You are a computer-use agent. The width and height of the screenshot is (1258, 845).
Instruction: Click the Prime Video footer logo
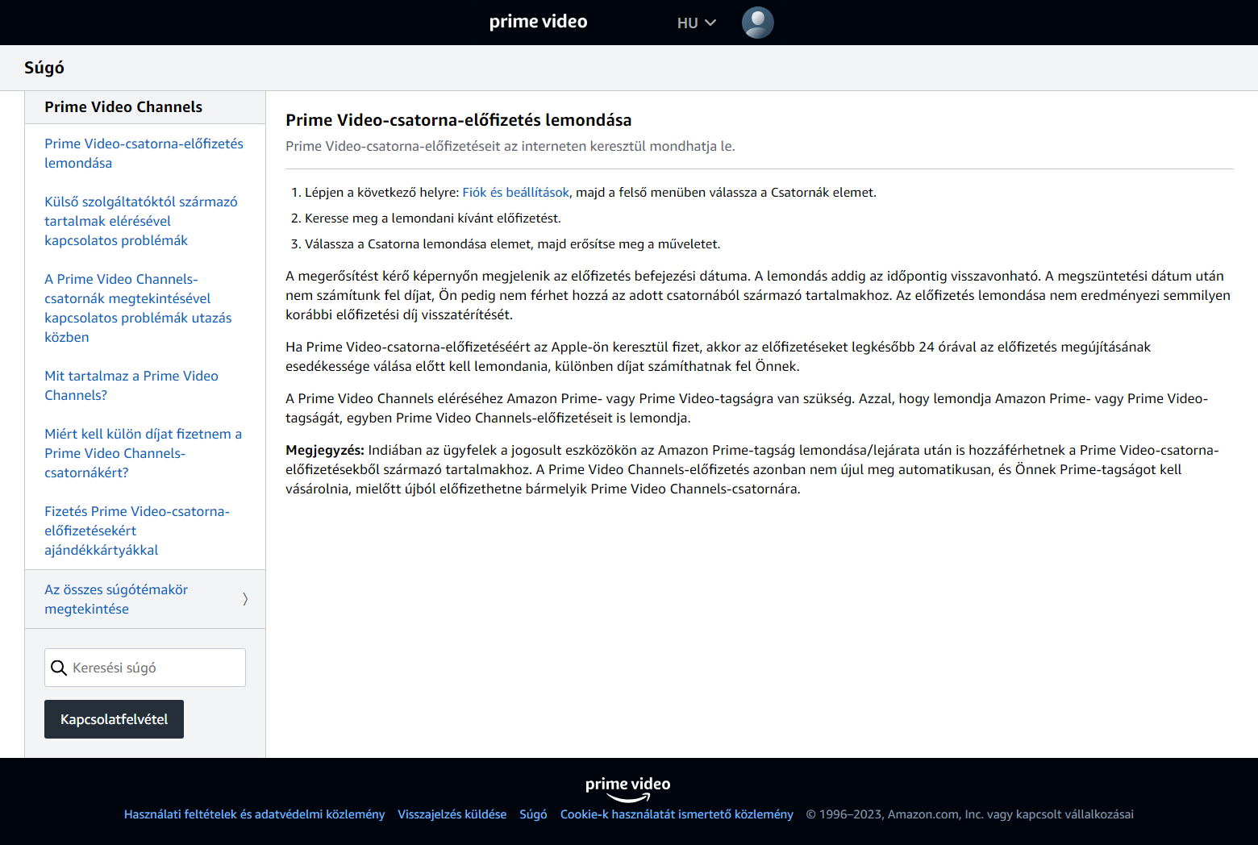click(627, 789)
